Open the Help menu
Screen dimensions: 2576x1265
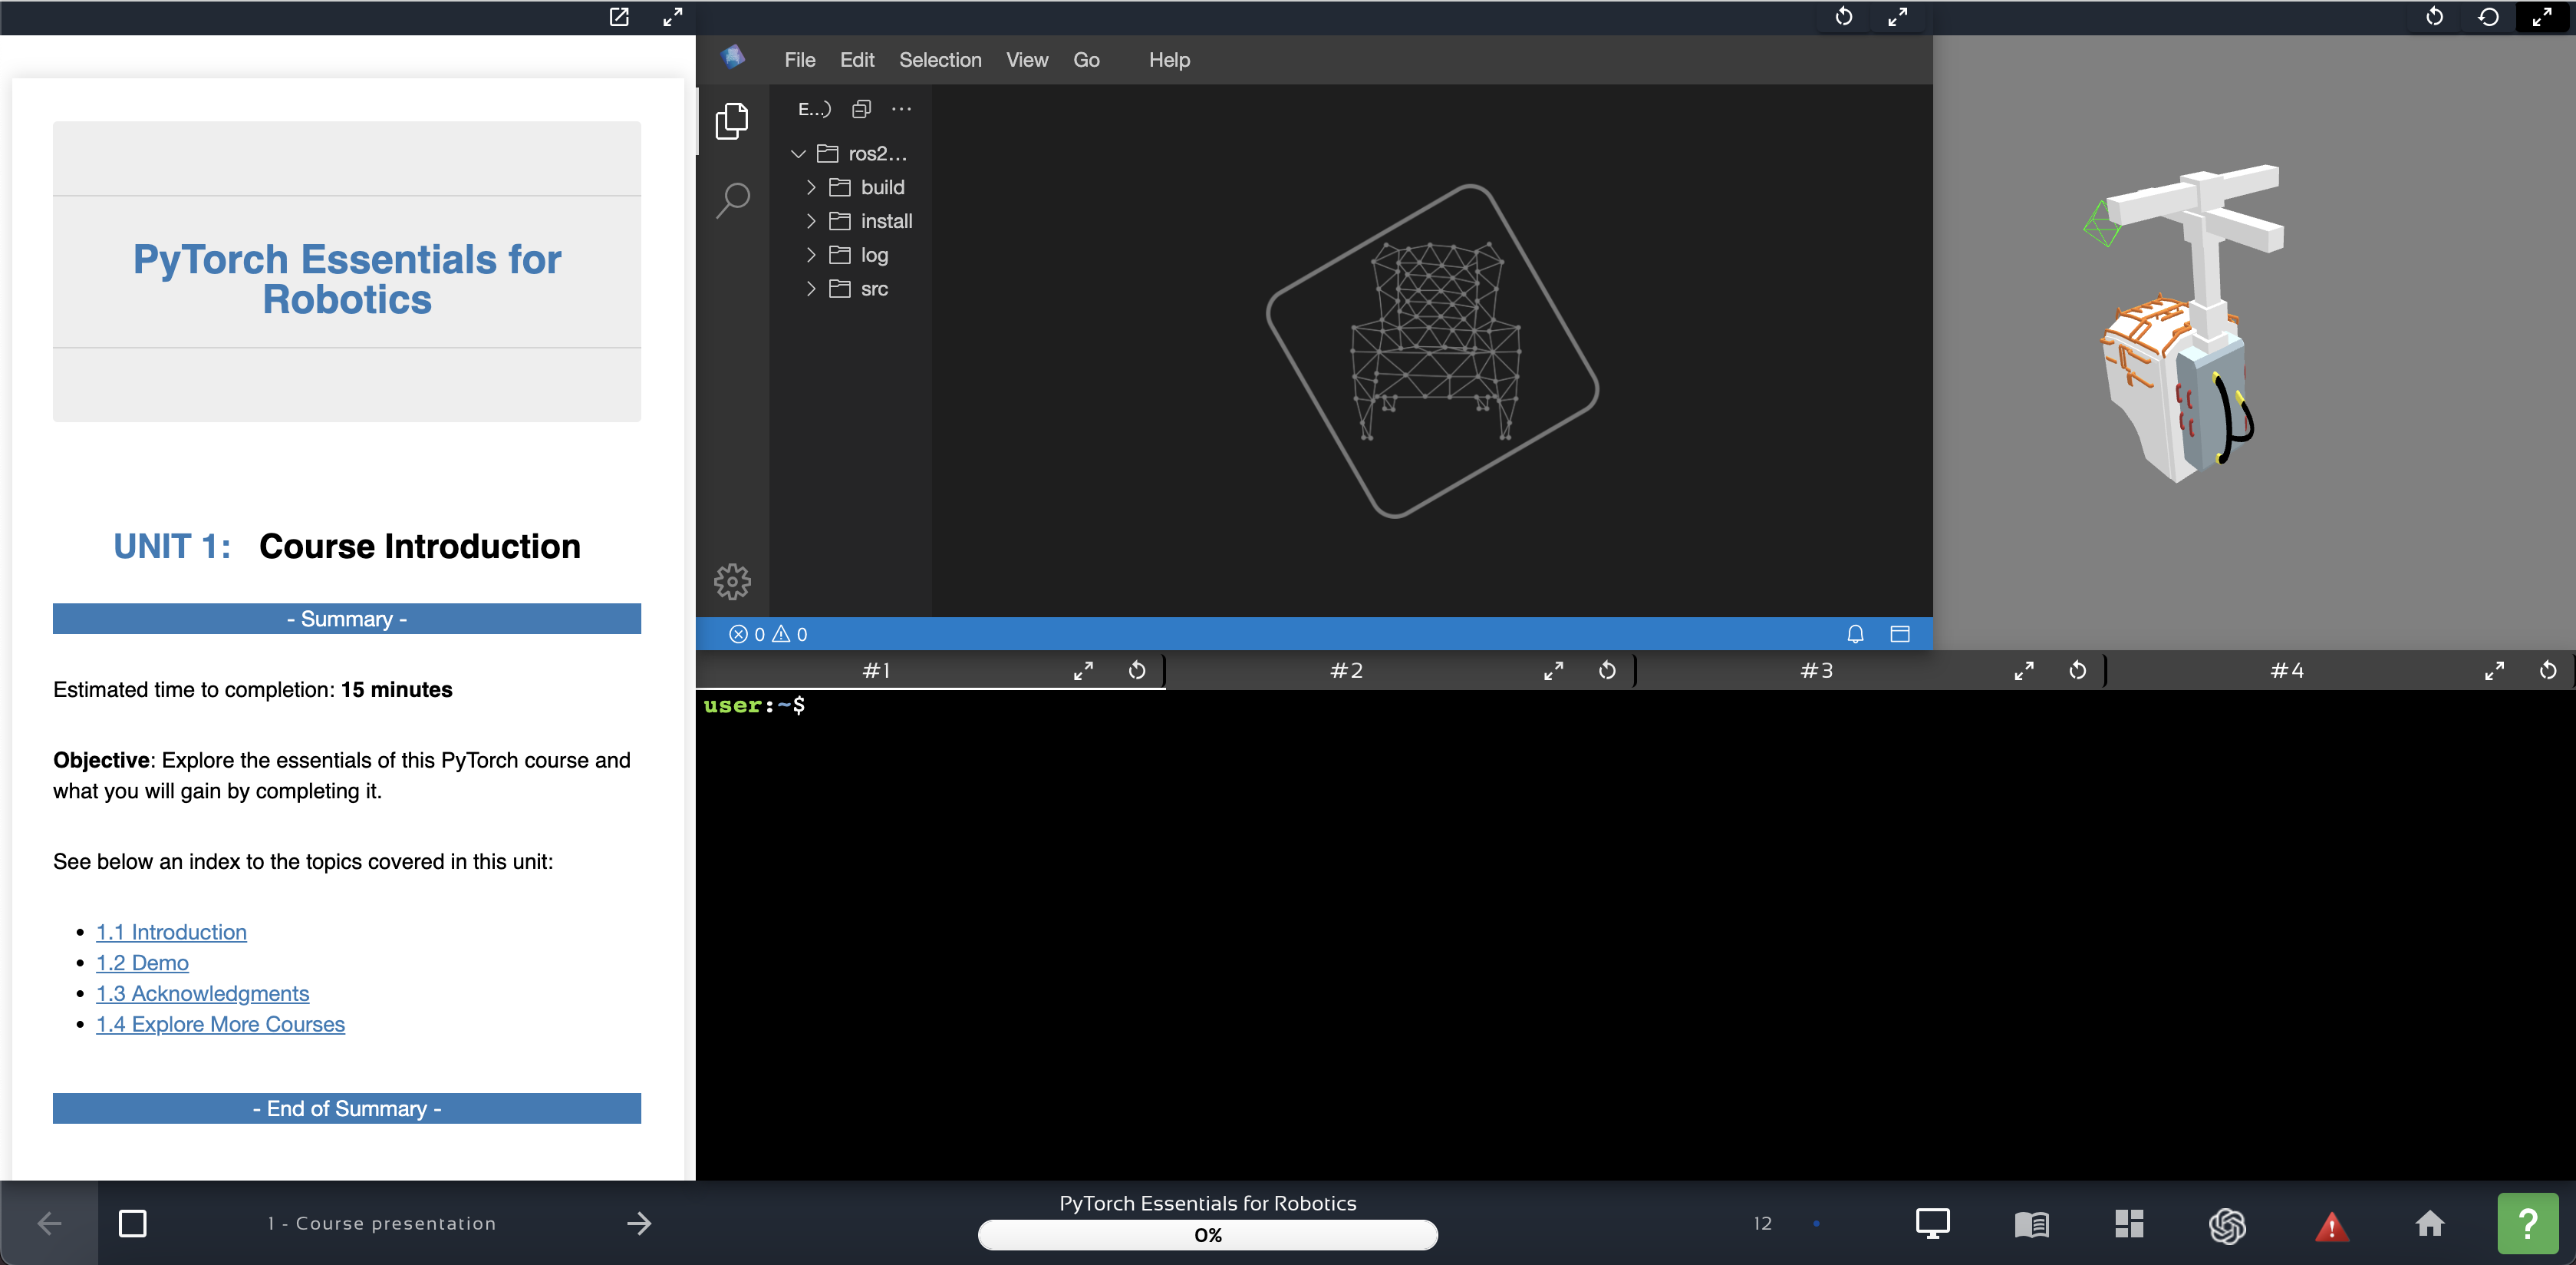click(x=1169, y=60)
